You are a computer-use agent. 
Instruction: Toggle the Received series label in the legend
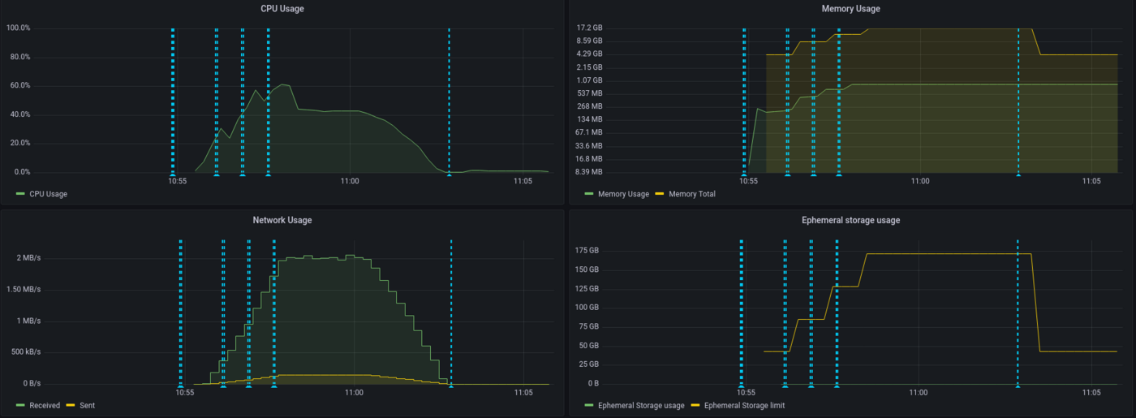tap(45, 405)
